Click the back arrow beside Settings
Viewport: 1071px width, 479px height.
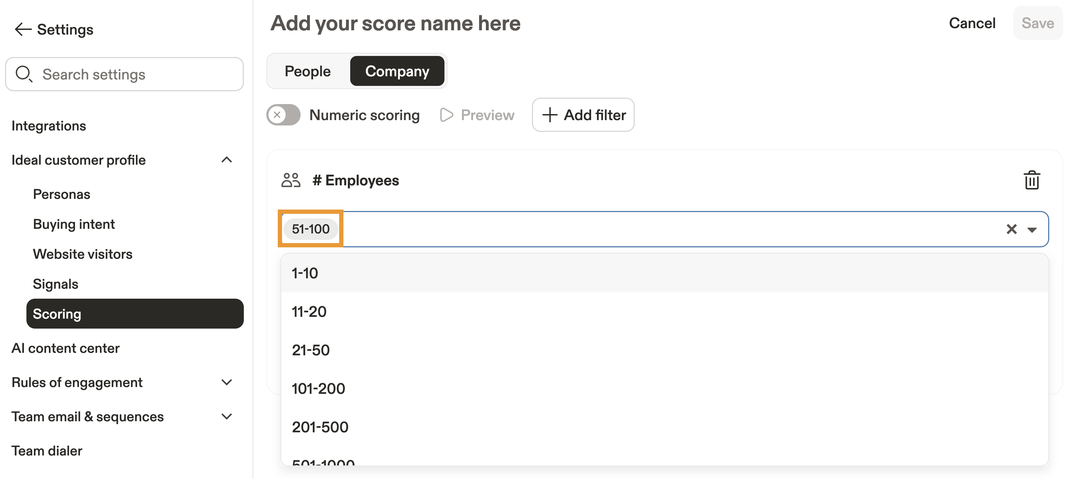pos(23,30)
